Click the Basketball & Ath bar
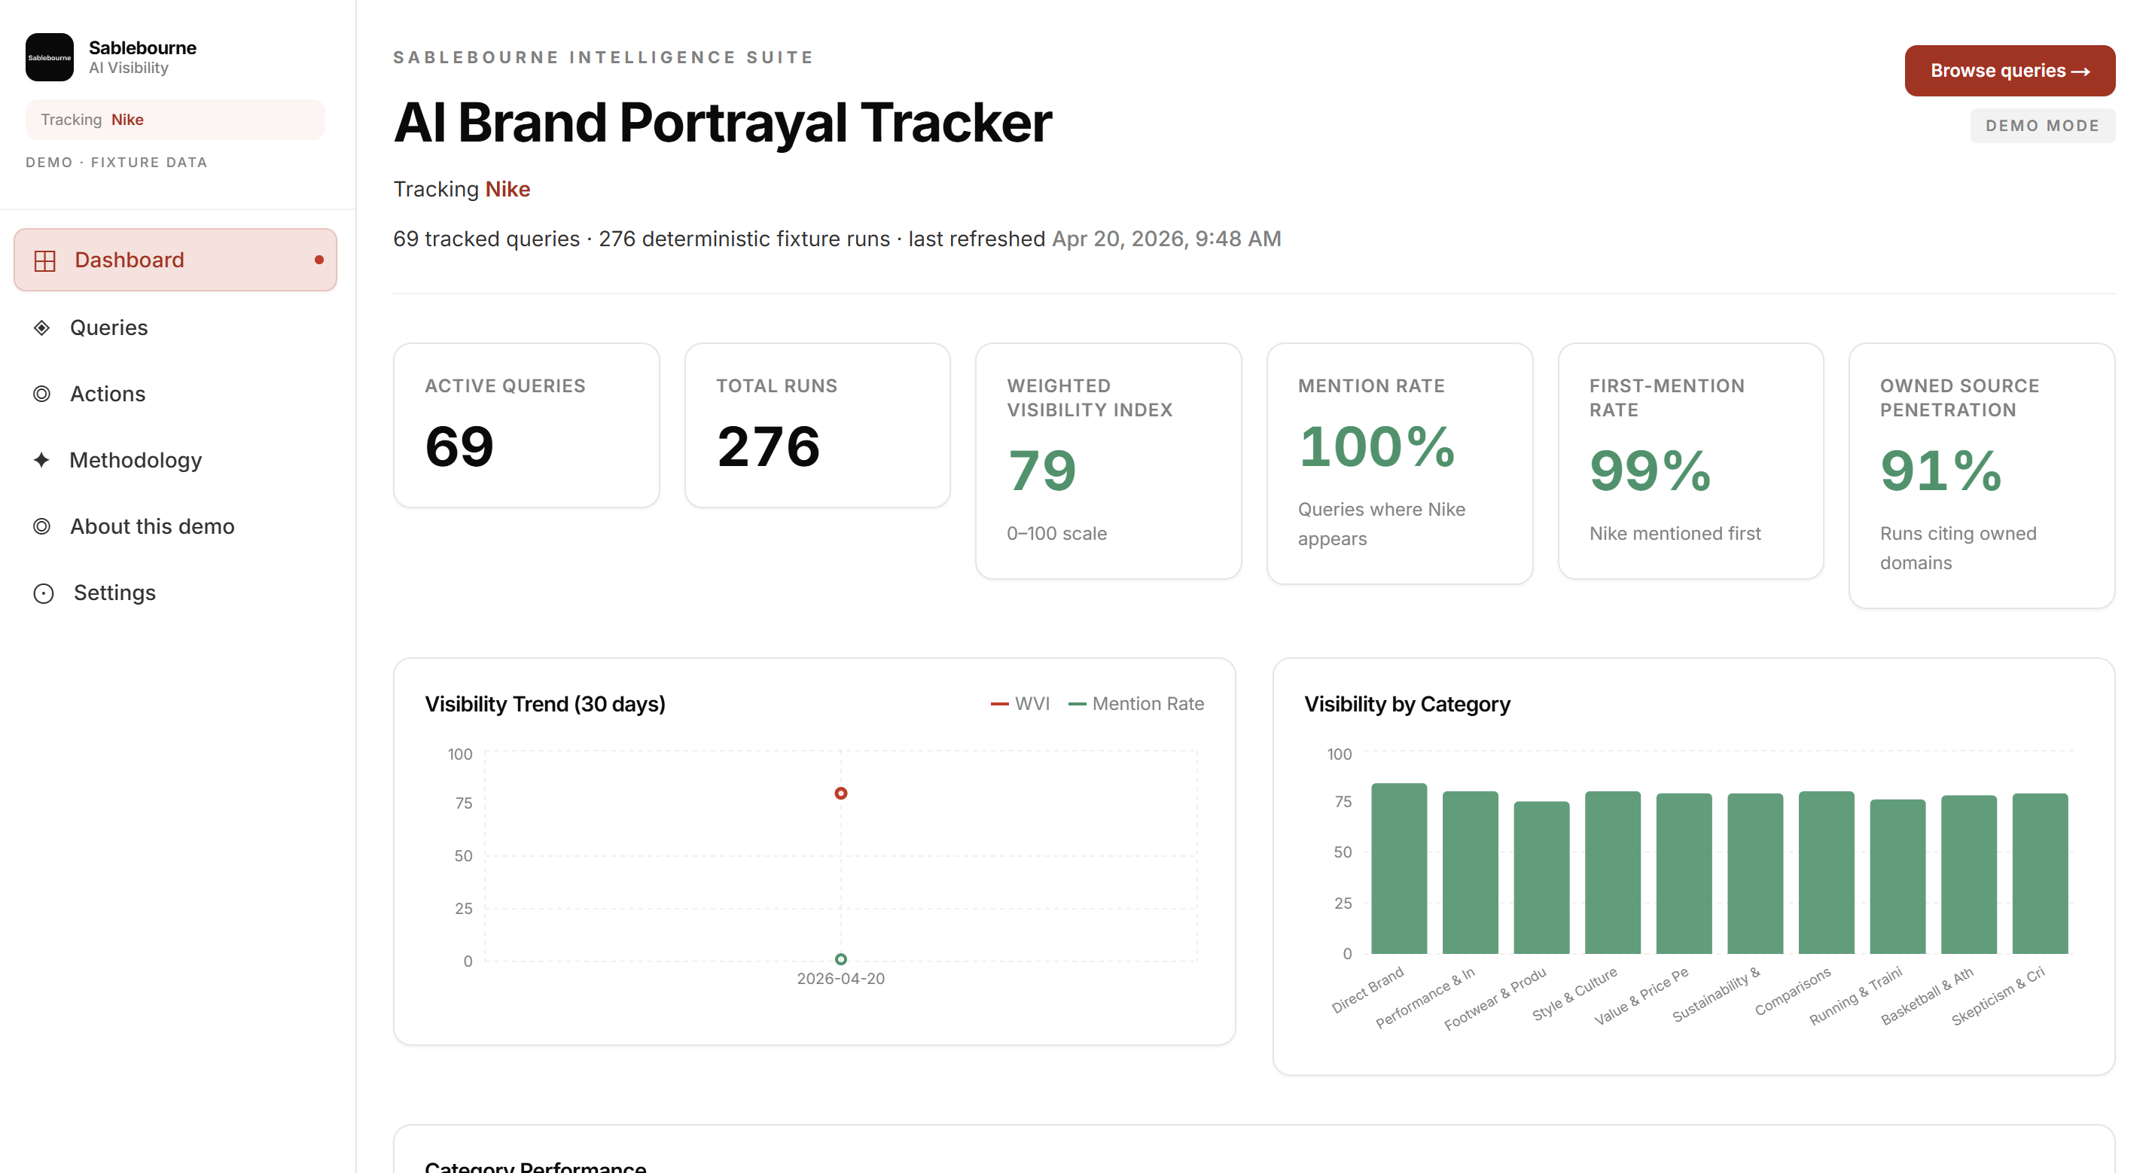This screenshot has height=1173, width=2152. pos(1968,874)
